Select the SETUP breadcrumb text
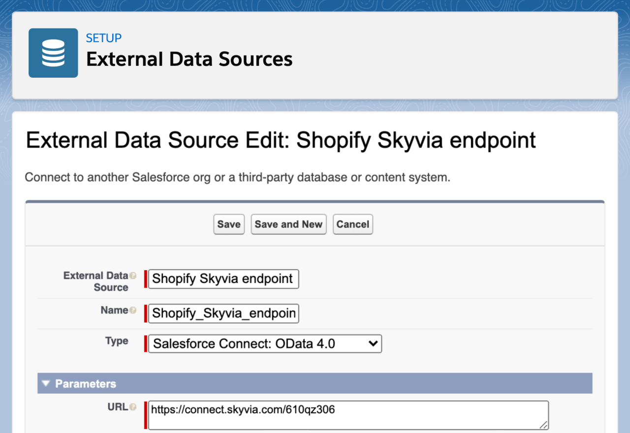This screenshot has height=433, width=630. coord(103,38)
